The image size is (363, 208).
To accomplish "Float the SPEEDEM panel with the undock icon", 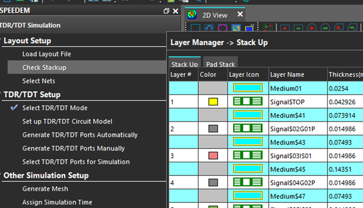I will click(x=166, y=11).
